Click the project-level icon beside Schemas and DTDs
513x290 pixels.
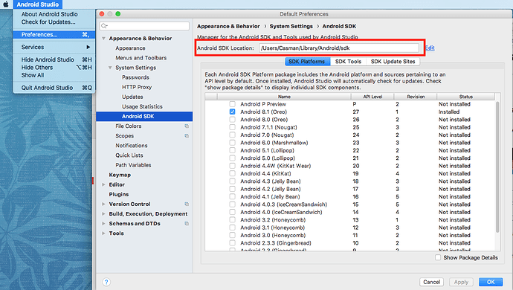point(187,224)
